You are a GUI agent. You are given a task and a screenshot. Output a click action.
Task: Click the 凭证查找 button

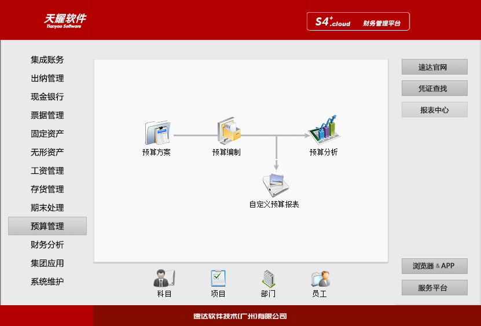434,88
